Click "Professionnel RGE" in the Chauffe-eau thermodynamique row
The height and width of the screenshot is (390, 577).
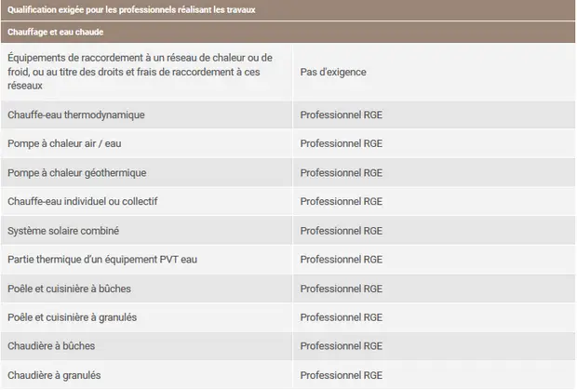click(x=341, y=114)
